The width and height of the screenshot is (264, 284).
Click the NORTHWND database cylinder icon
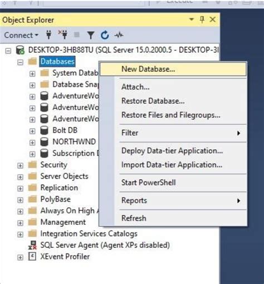pos(45,142)
